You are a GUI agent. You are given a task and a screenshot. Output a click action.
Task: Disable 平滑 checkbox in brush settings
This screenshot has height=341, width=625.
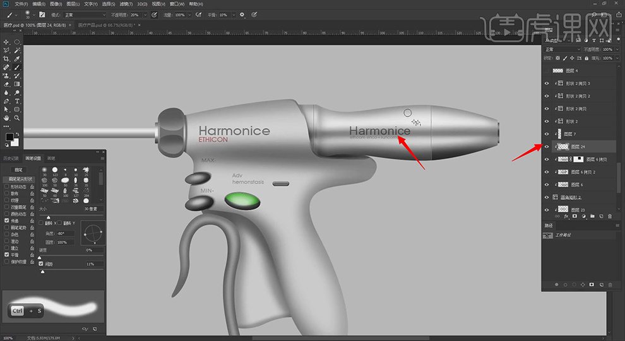pyautogui.click(x=7, y=255)
